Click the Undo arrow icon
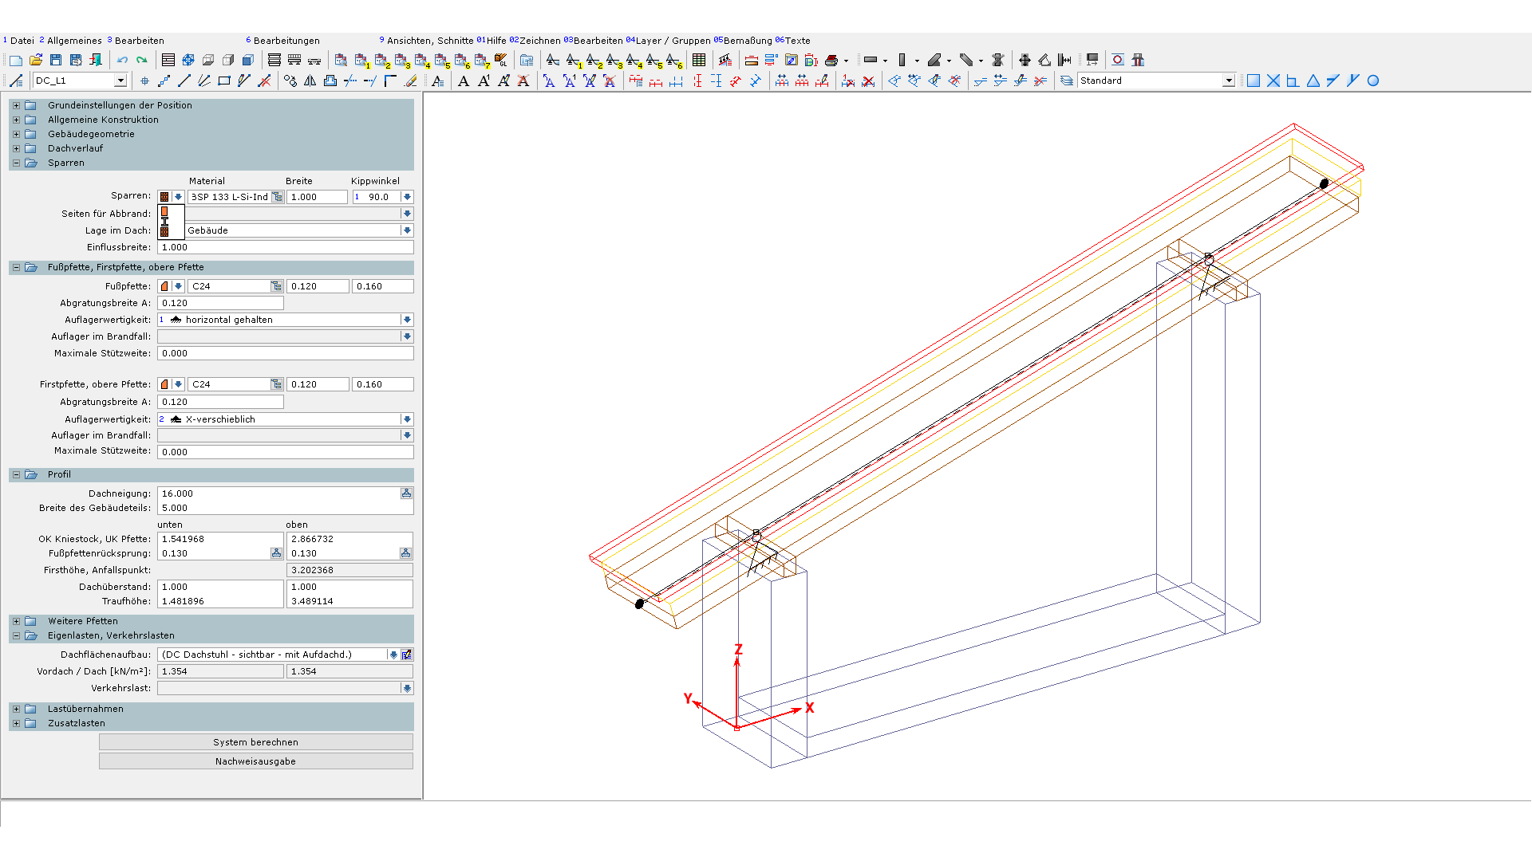Viewport: 1532px width, 861px height. [122, 60]
